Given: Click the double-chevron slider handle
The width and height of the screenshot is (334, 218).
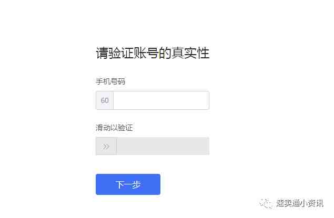Looking at the screenshot, I should tap(106, 146).
